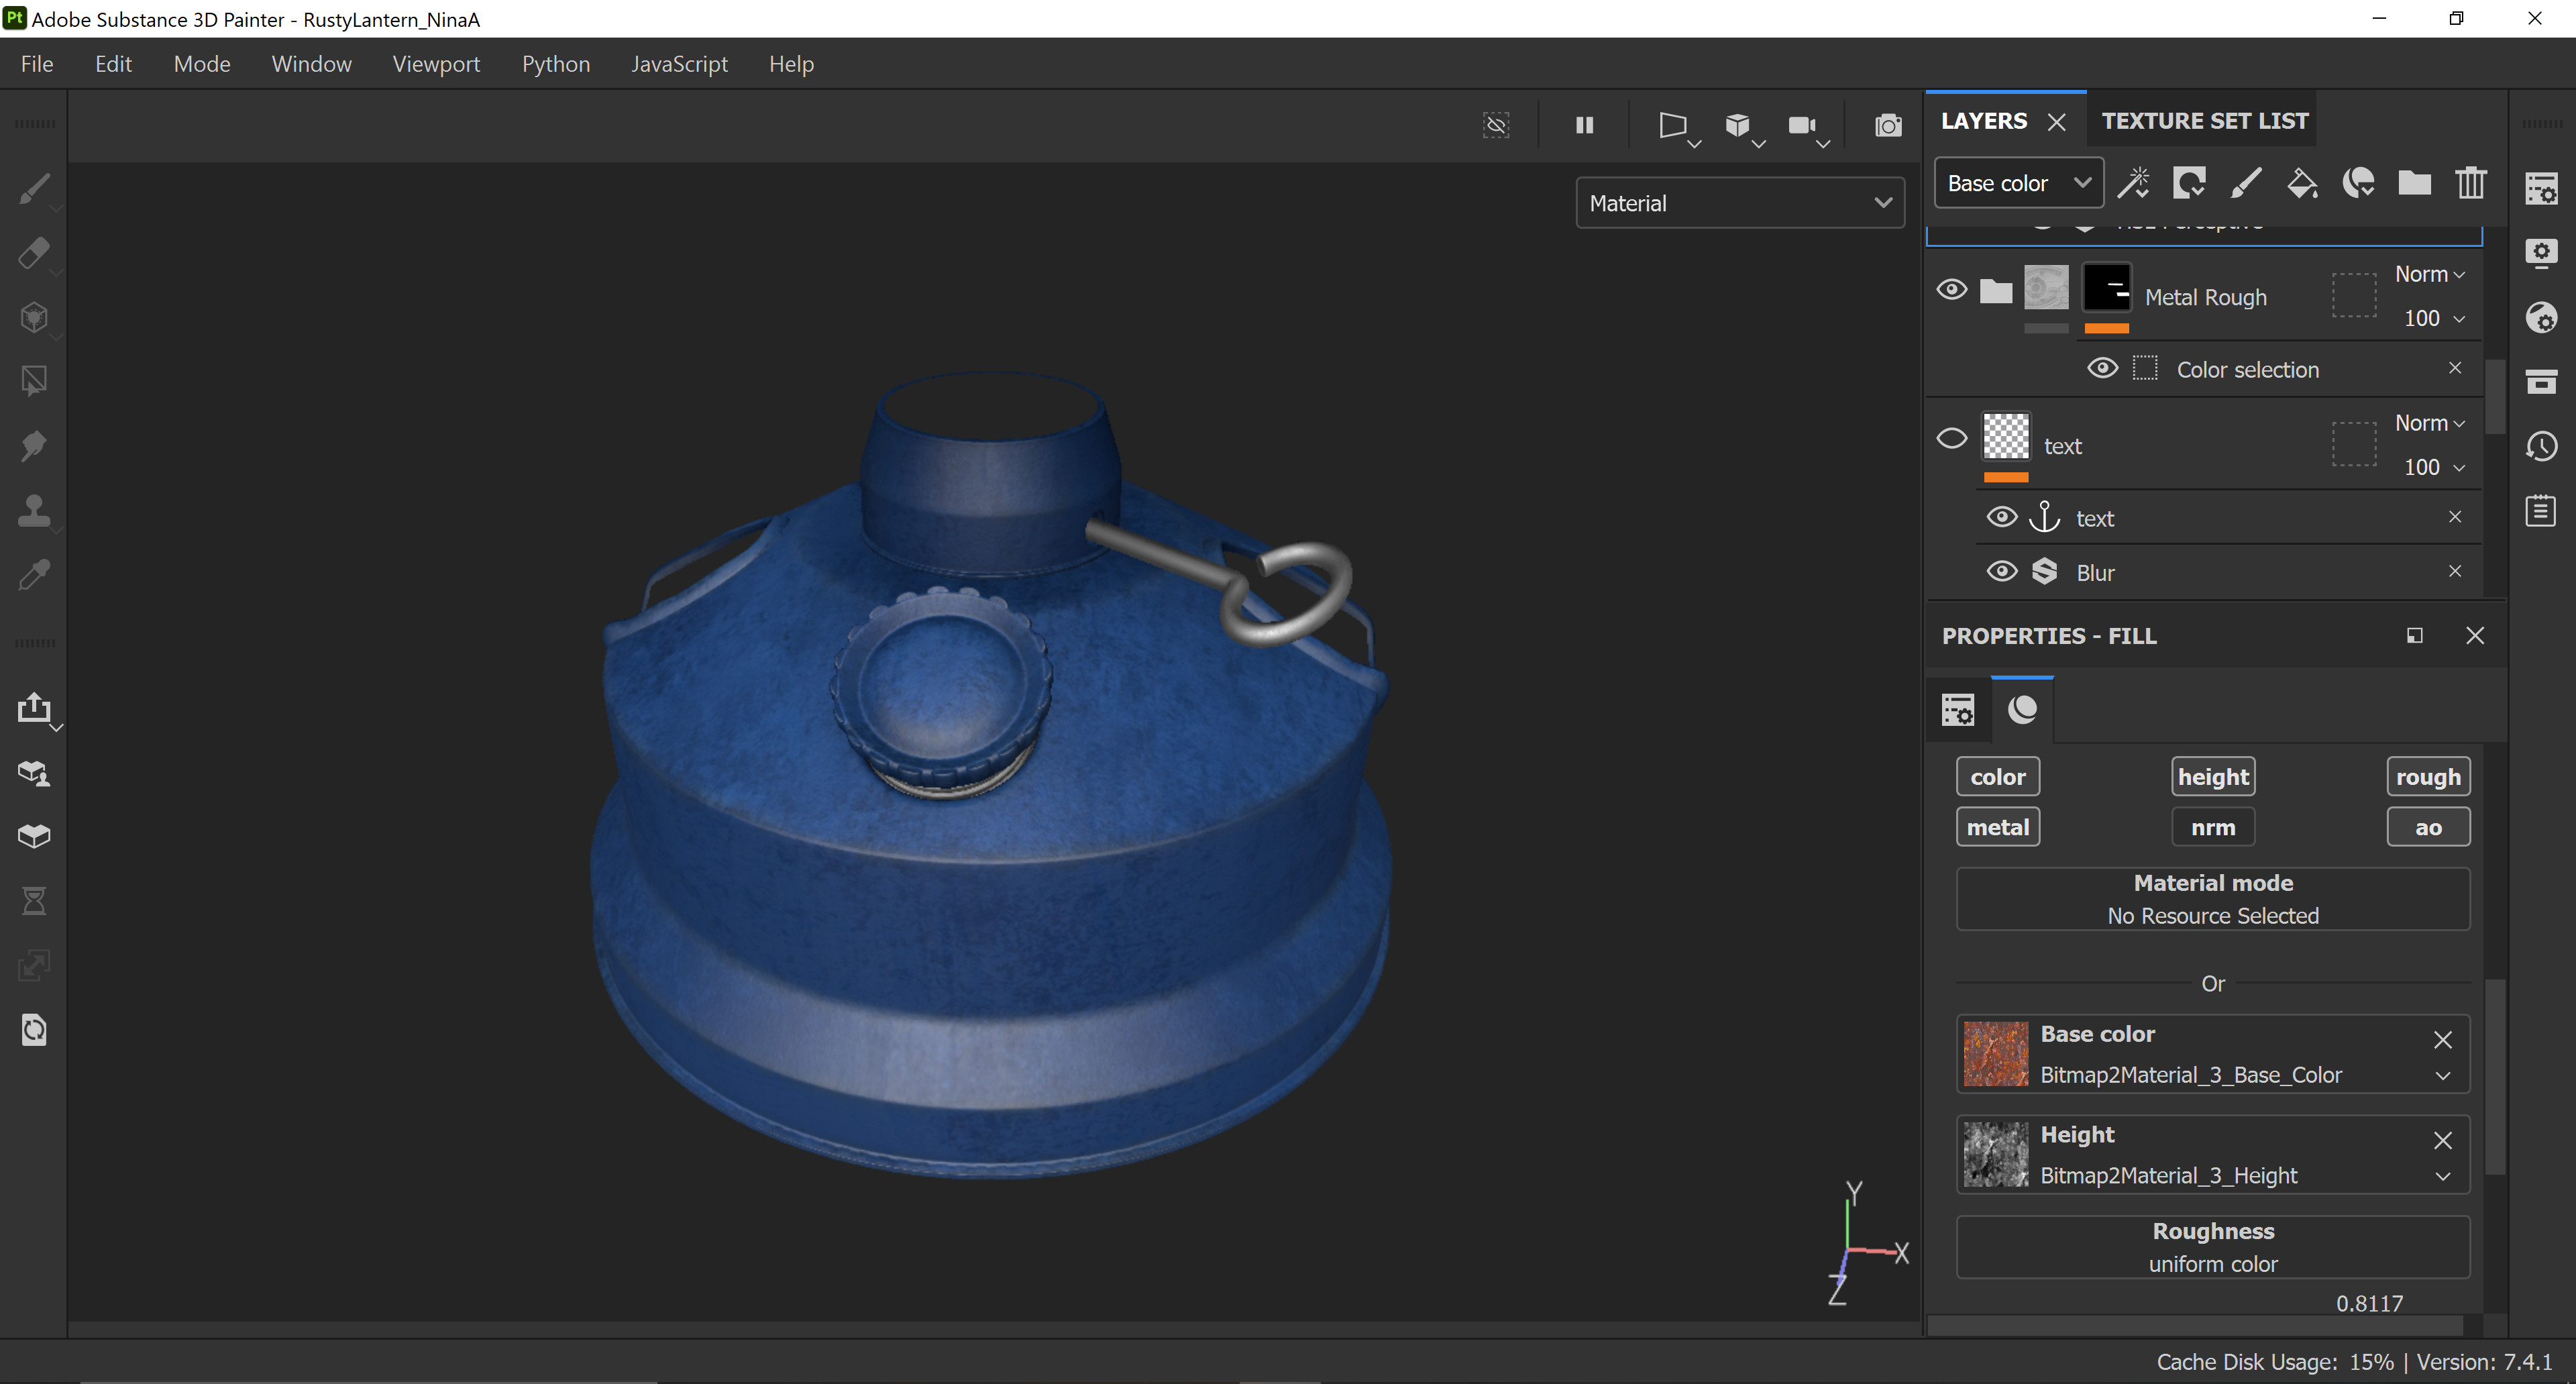Open the 3D cube view mode menu
This screenshot has width=2576, height=1384.
1738,125
